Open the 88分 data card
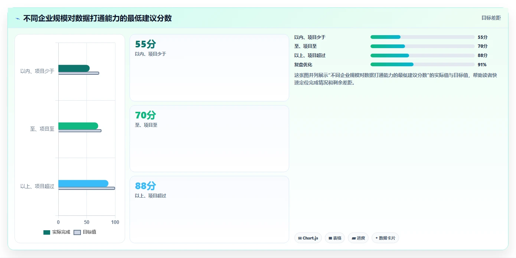This screenshot has width=516, height=258. pyautogui.click(x=209, y=210)
